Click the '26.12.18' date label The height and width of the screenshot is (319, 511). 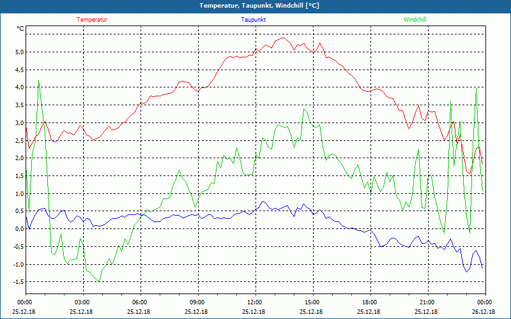(484, 312)
